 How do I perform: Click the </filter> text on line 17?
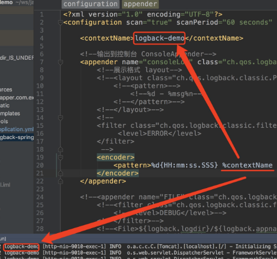[116, 141]
